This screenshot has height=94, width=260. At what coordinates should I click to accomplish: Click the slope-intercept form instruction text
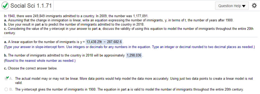tap(129, 47)
